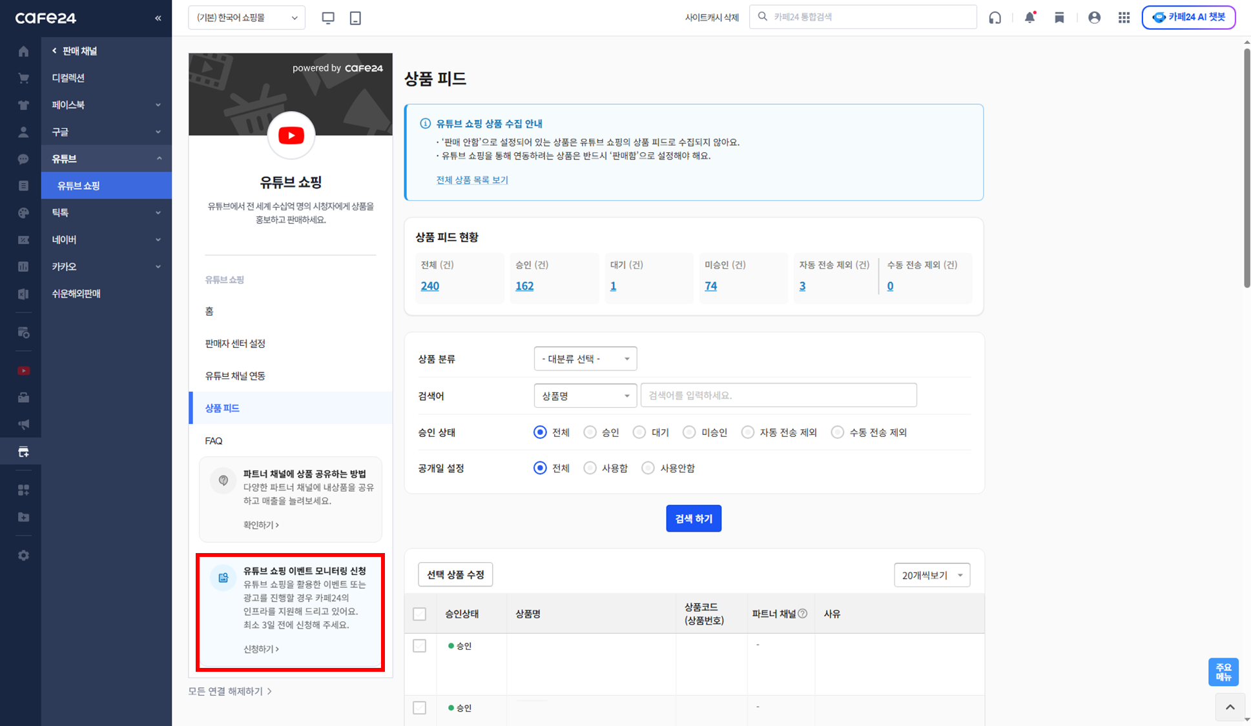Expand the 페이스북 sidebar menu
Image resolution: width=1251 pixels, height=726 pixels.
click(107, 105)
